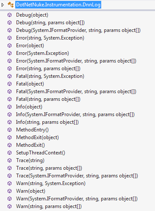Click the method icon beside Info(object)
155x211 pixels.
pos(9,107)
